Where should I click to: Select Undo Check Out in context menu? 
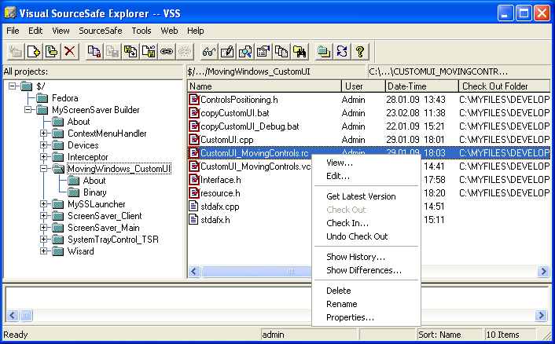pyautogui.click(x=366, y=236)
